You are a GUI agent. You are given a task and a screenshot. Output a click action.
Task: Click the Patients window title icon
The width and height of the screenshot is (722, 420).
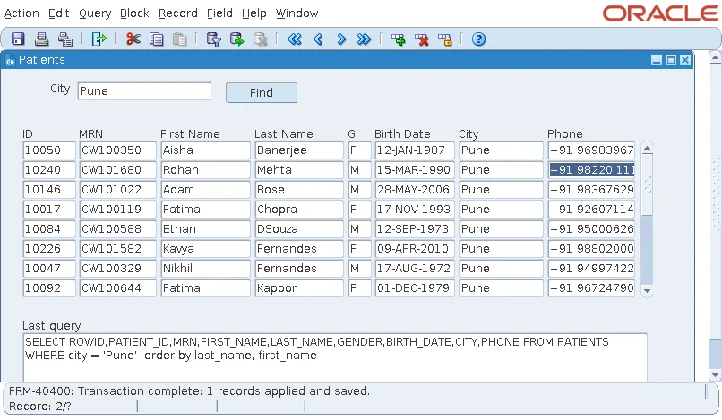[10, 60]
